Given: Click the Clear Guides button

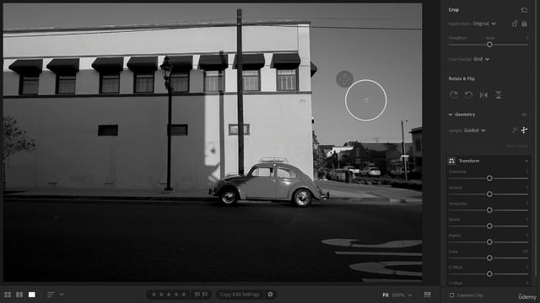Looking at the screenshot, I should (516, 146).
